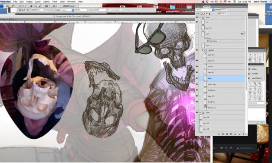Click the lock all padlock icon
The height and width of the screenshot is (163, 272).
point(210,14)
